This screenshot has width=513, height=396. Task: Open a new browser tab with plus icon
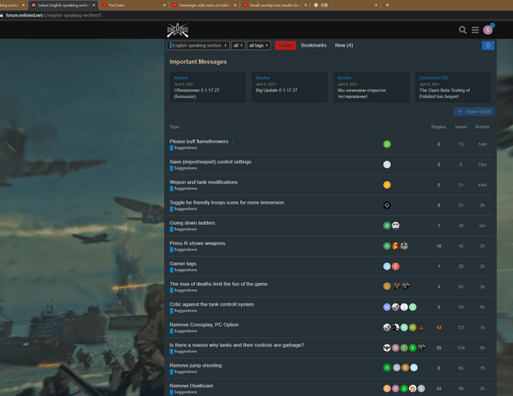[388, 5]
